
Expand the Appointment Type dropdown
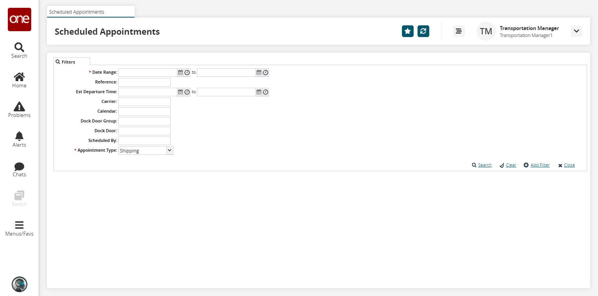[170, 151]
